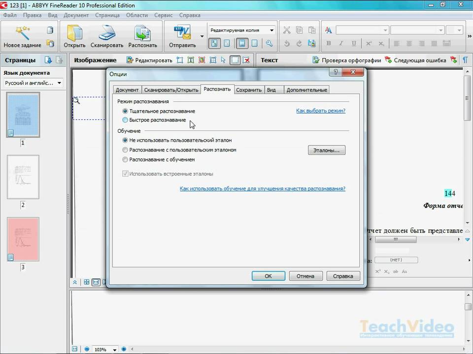The height and width of the screenshot is (354, 473).
Task: Click text pane vertical scrollbar thumb
Action: (467, 98)
